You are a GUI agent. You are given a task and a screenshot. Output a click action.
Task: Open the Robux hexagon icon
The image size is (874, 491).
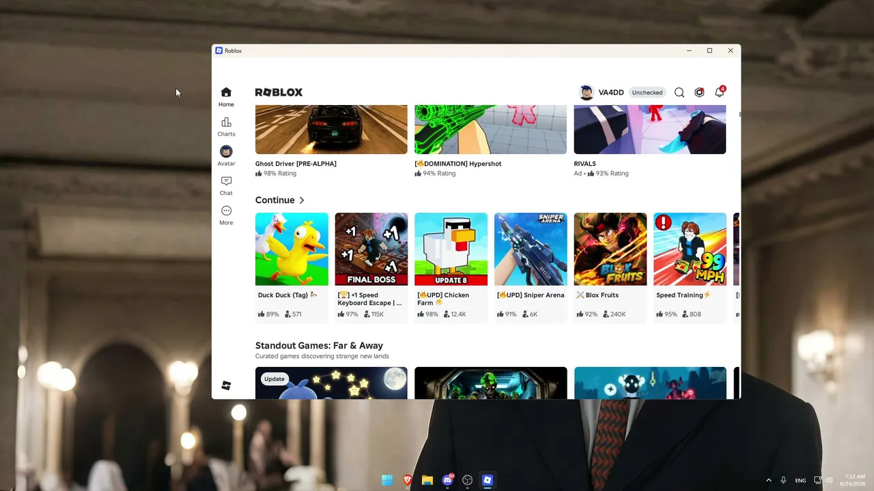click(699, 93)
